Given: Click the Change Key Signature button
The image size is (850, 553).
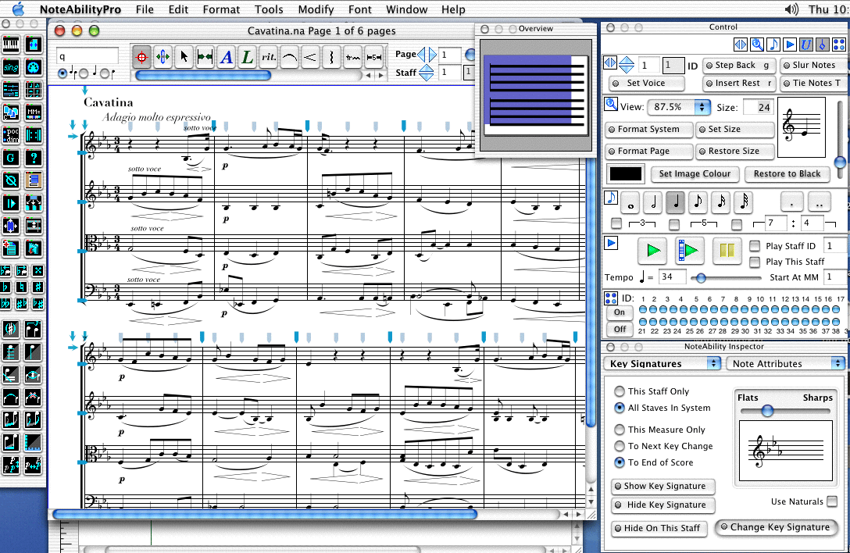Looking at the screenshot, I should point(777,527).
